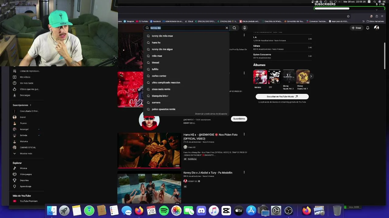Start voice search with microphone icon

(x=244, y=28)
